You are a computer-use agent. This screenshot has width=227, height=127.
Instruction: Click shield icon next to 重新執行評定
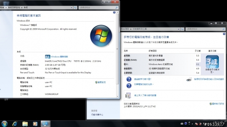[x=211, y=104]
